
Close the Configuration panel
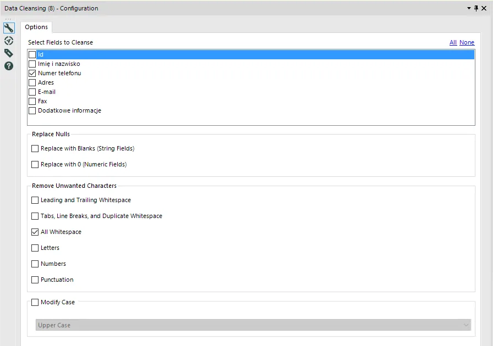(x=484, y=8)
